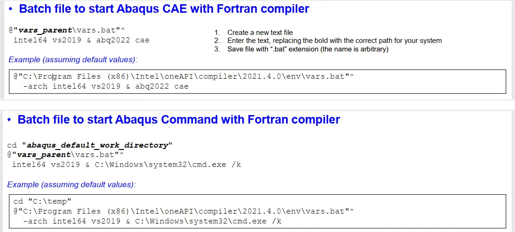Click the Abaqus CAE batch file heading

[164, 9]
